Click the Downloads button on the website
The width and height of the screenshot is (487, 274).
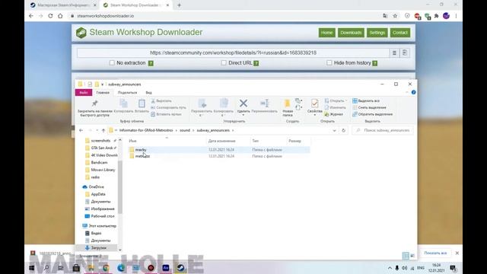(351, 33)
